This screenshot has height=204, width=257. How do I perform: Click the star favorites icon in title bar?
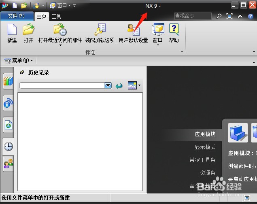coord(36,6)
